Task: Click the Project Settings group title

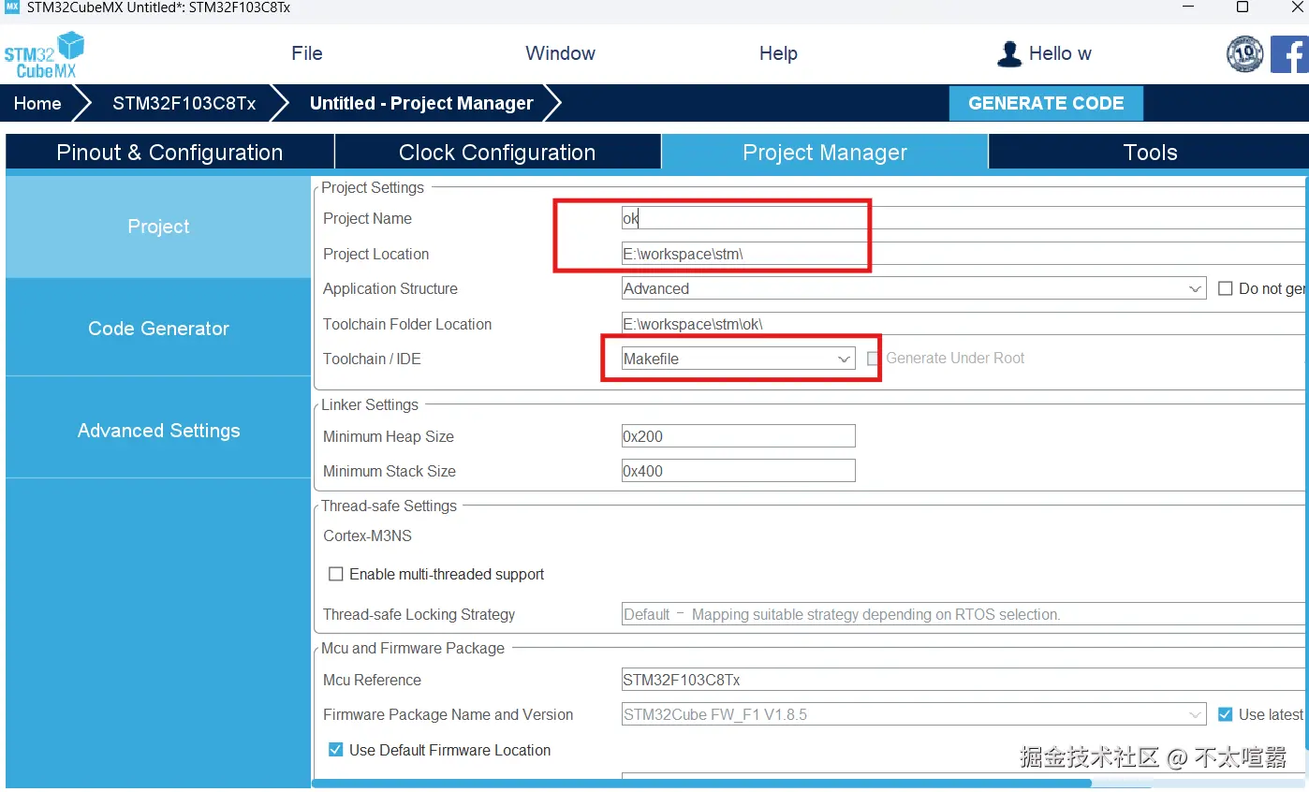Action: point(373,187)
